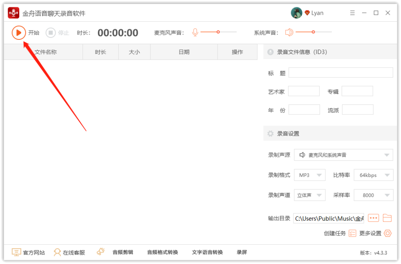Open the Create Task list icon

pos(352,233)
